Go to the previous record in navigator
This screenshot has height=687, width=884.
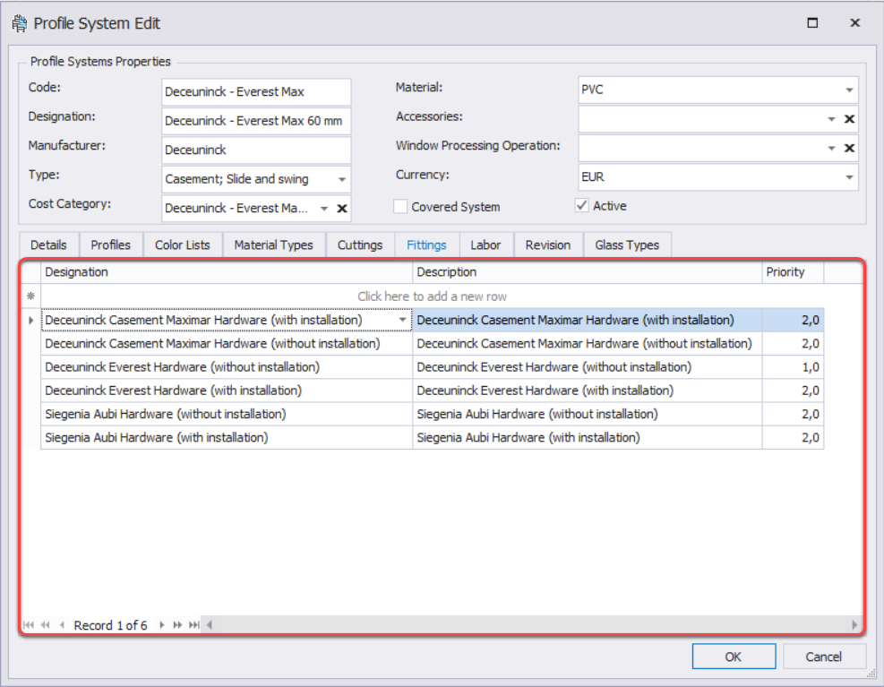pyautogui.click(x=62, y=625)
